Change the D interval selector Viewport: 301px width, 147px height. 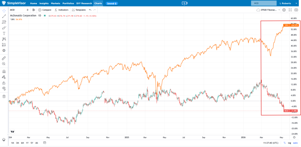click(27, 10)
